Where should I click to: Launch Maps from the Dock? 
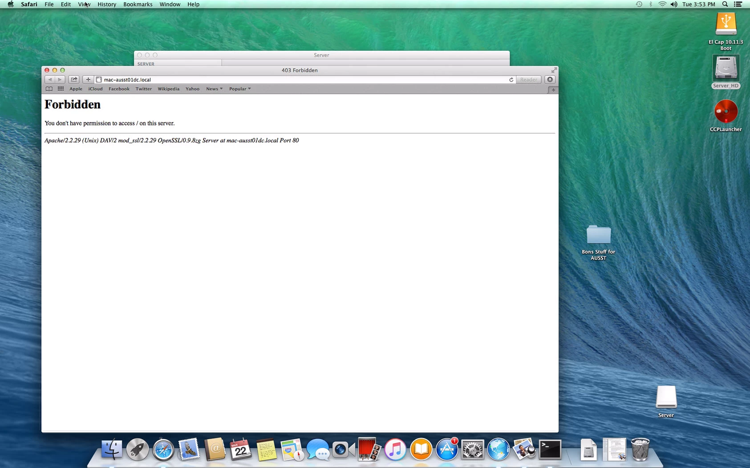(x=292, y=449)
